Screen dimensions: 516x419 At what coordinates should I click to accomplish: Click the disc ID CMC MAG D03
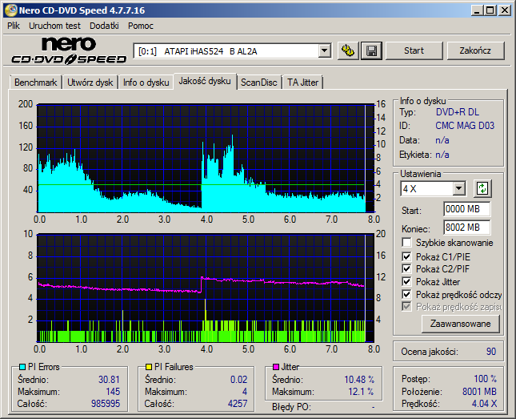tap(465, 126)
